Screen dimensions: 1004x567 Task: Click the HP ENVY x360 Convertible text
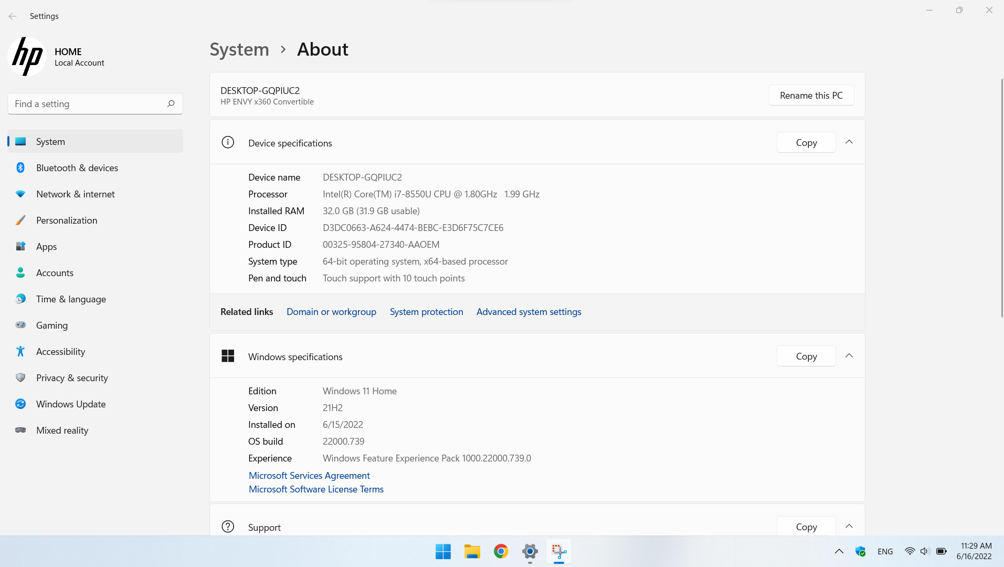tap(267, 102)
